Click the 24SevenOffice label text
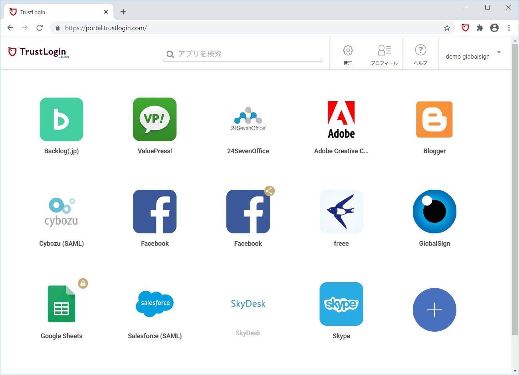 (248, 151)
